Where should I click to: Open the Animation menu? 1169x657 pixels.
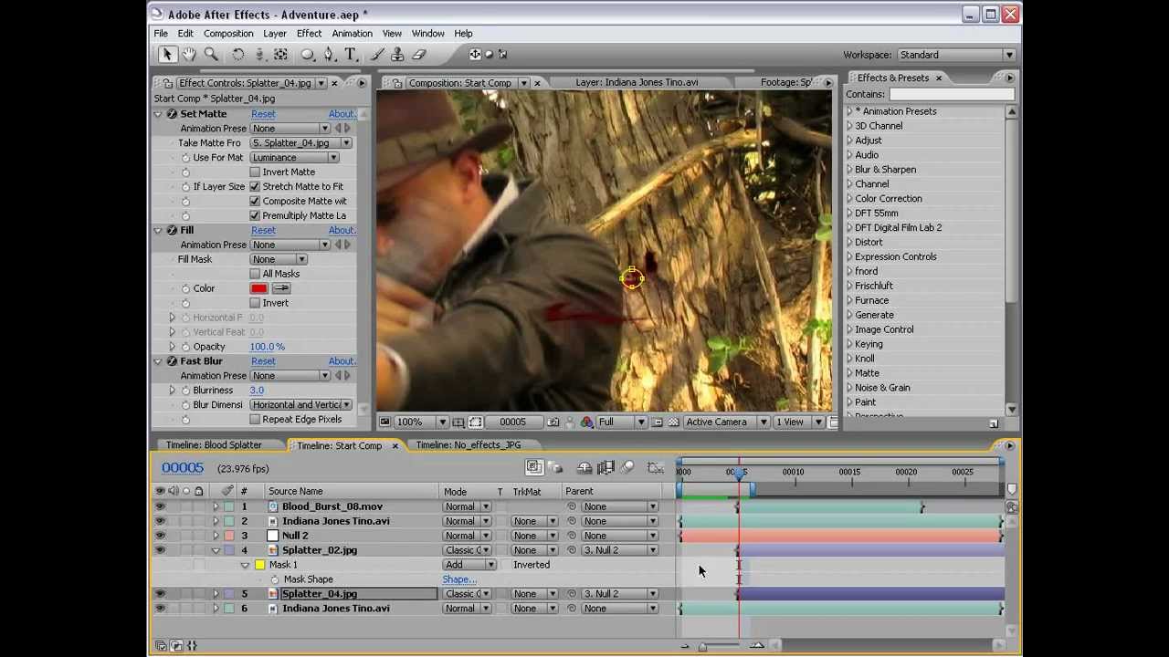[x=352, y=34]
